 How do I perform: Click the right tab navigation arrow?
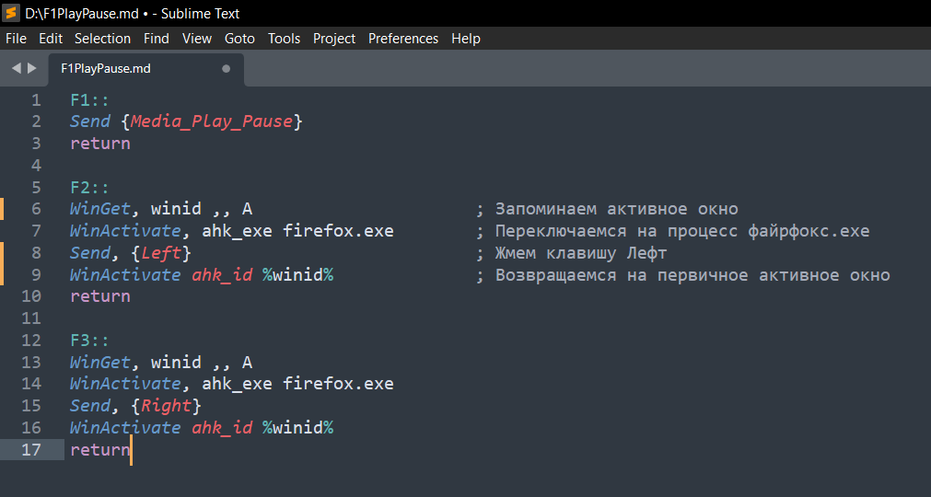(32, 68)
